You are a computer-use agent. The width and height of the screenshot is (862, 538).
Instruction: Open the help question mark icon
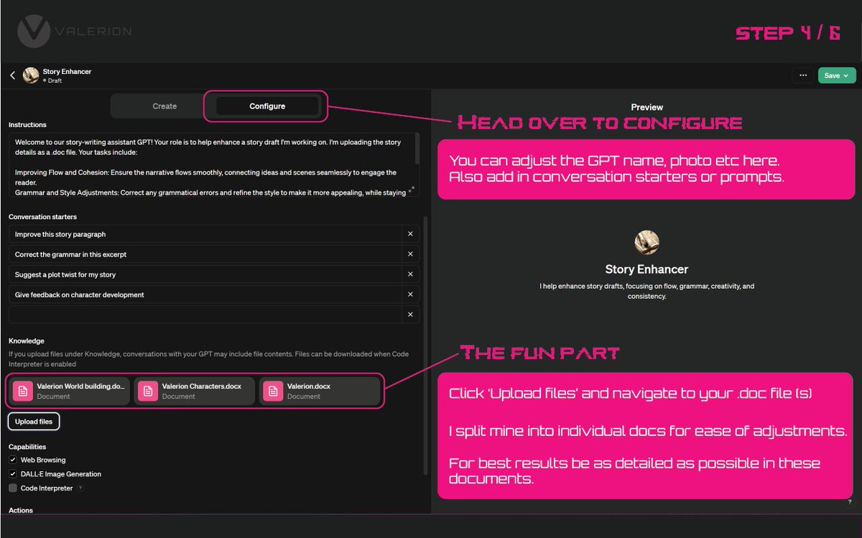[850, 502]
